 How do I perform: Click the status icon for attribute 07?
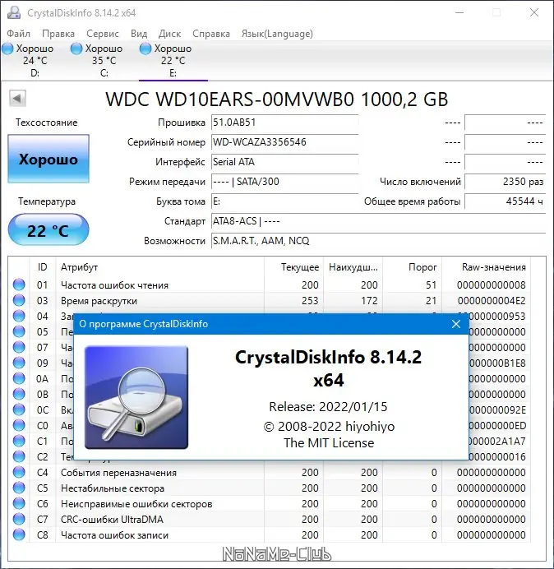[x=19, y=347]
